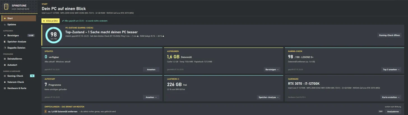Click the 7 Programme autostart count
The height and width of the screenshot is (115, 408).
(53, 84)
